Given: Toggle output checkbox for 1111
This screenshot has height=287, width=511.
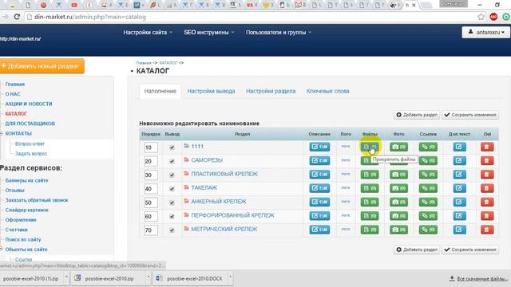Looking at the screenshot, I should [172, 147].
